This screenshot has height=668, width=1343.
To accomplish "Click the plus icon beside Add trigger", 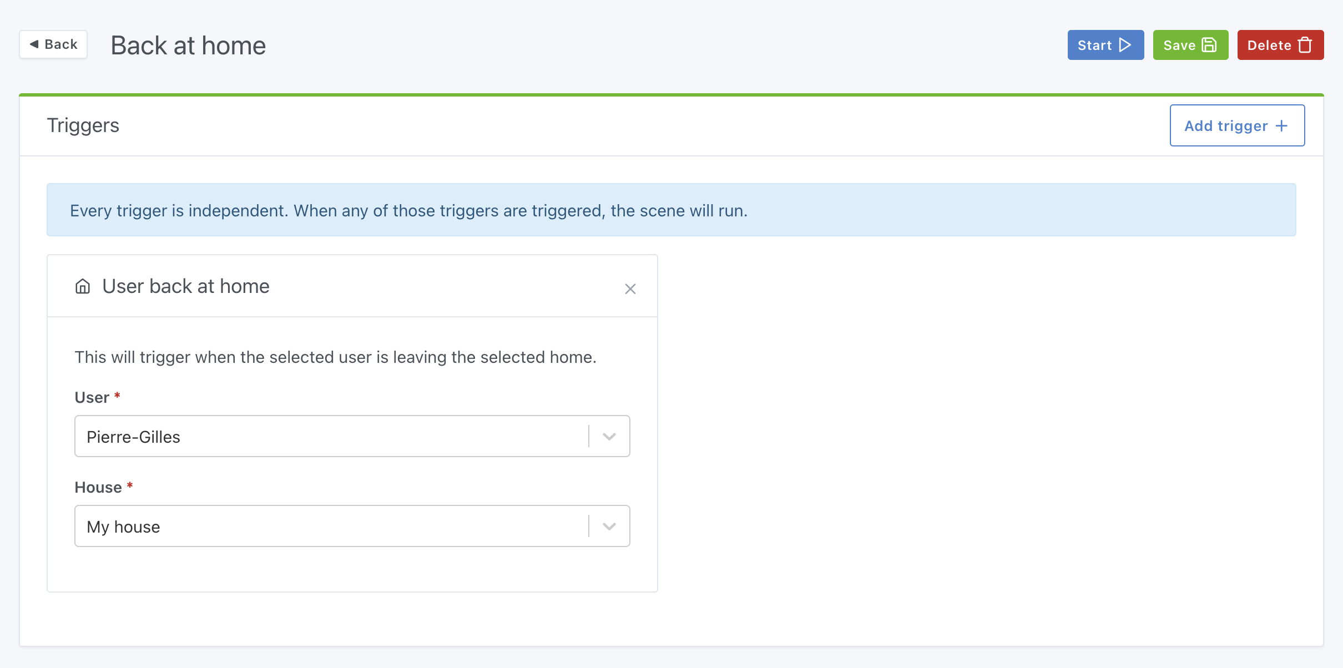I will [1281, 126].
